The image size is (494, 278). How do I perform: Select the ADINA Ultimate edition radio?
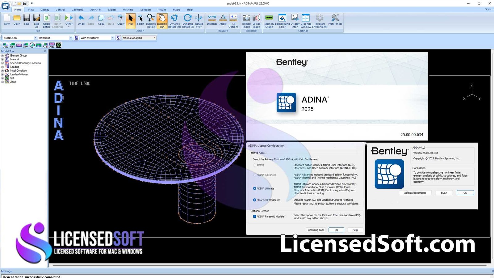point(254,188)
